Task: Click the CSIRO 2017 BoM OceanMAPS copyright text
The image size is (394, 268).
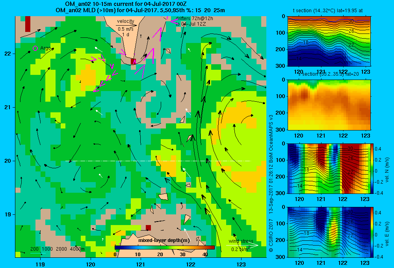Action: (271, 183)
